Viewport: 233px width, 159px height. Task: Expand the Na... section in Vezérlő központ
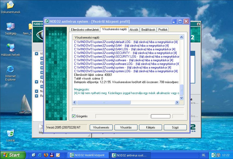[x=37, y=91]
